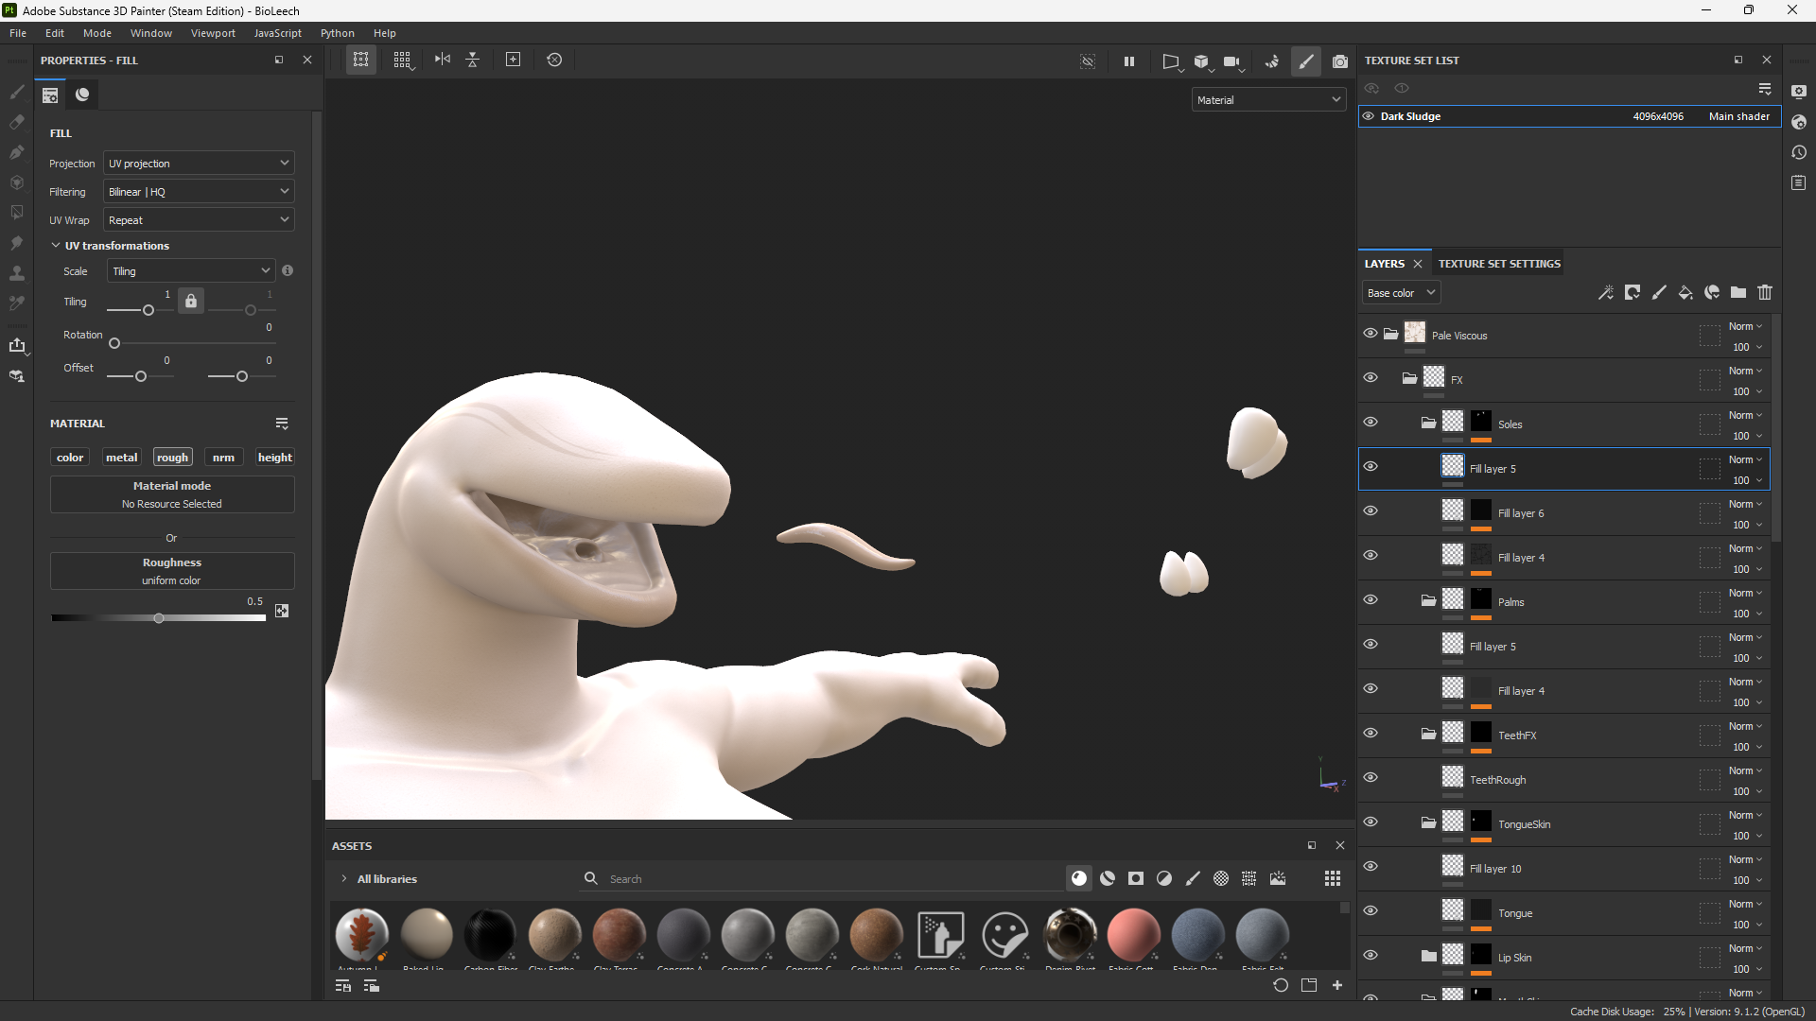
Task: Select the Eraser tool in left toolbar
Action: coord(16,122)
